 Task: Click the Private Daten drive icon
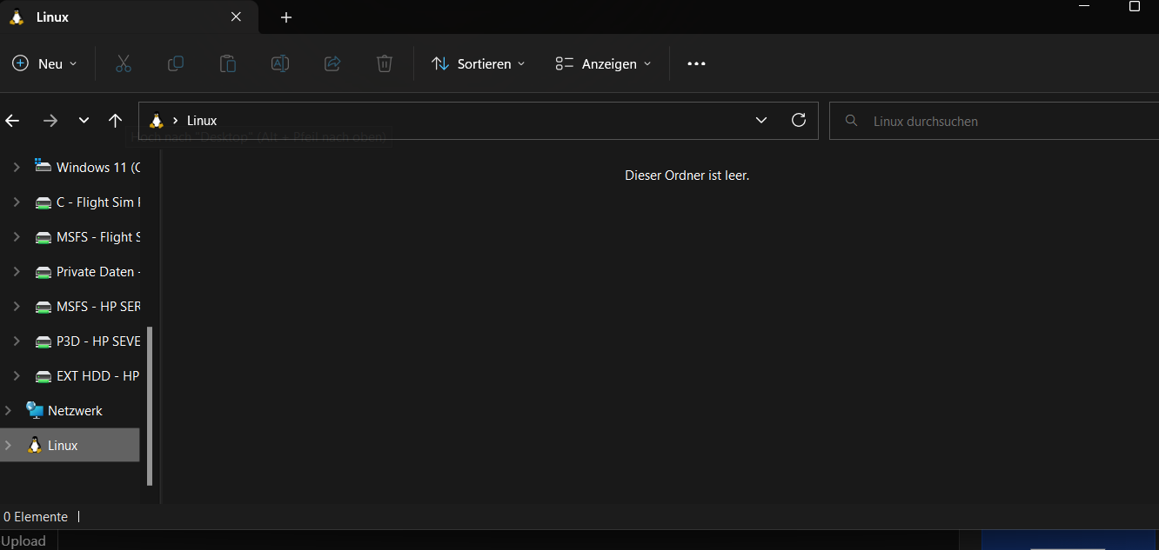43,272
